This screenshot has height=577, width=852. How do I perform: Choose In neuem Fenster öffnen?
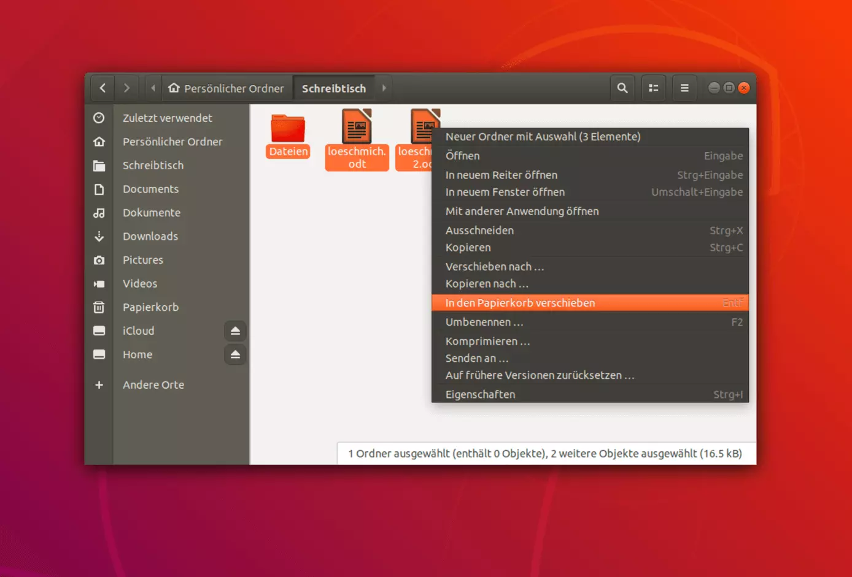[590, 192]
